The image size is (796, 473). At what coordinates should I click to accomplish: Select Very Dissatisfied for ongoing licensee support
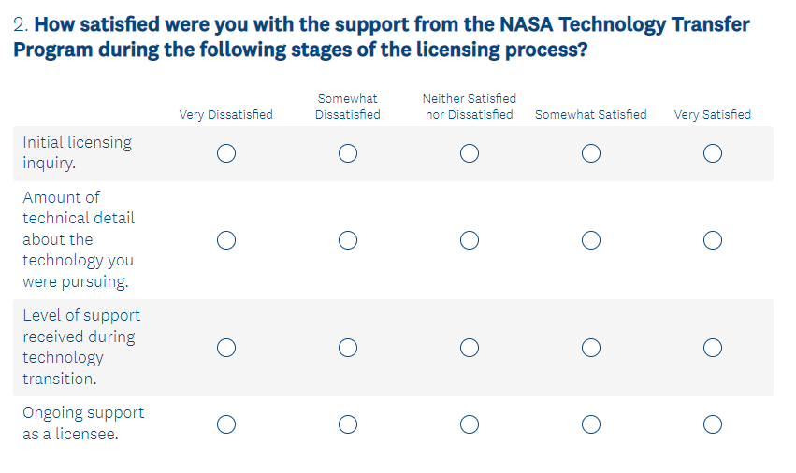(x=225, y=424)
